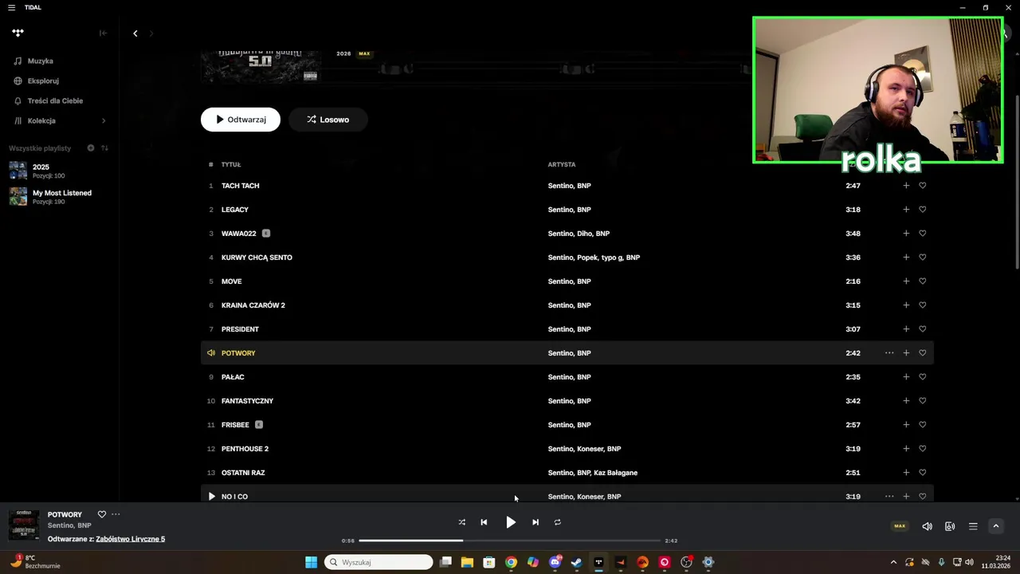Create new playlist with plus icon
The width and height of the screenshot is (1020, 574).
(91, 148)
